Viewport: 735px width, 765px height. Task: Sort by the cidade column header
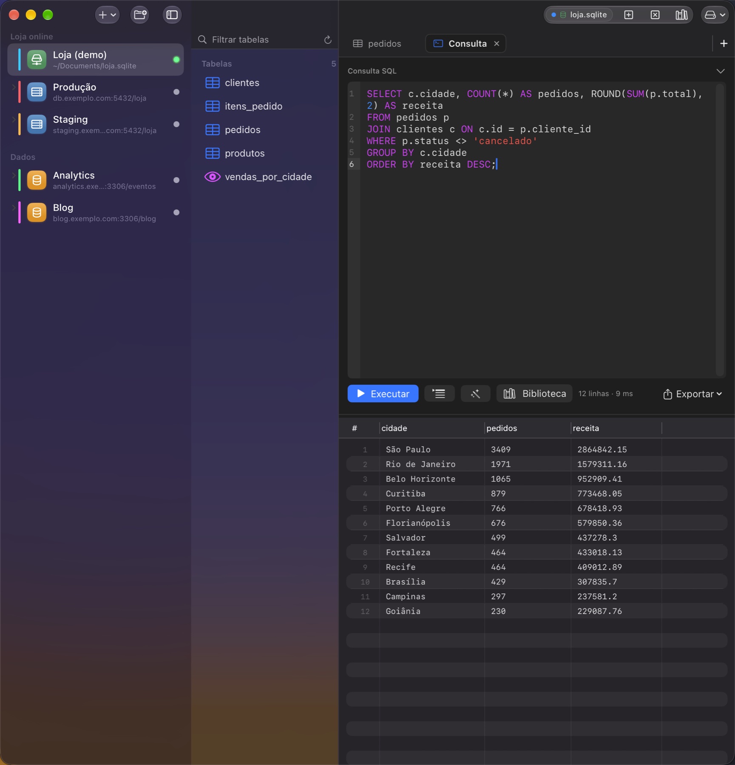click(x=432, y=428)
